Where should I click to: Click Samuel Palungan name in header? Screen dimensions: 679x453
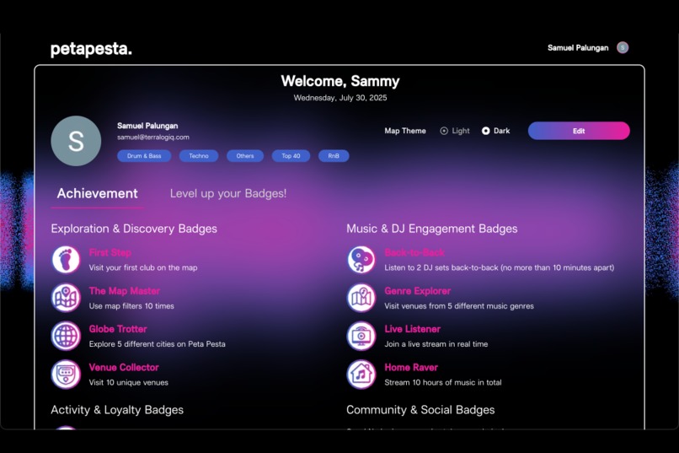coord(578,48)
